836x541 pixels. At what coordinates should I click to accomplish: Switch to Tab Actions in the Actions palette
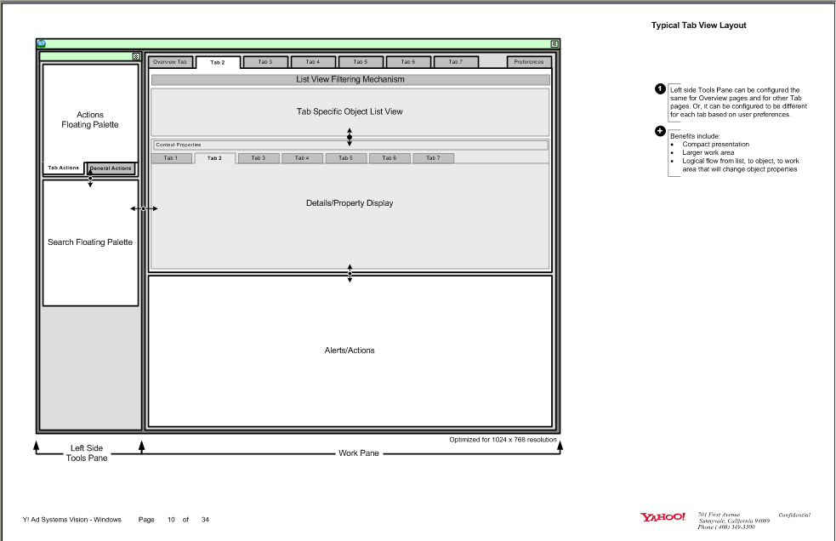[x=63, y=168]
